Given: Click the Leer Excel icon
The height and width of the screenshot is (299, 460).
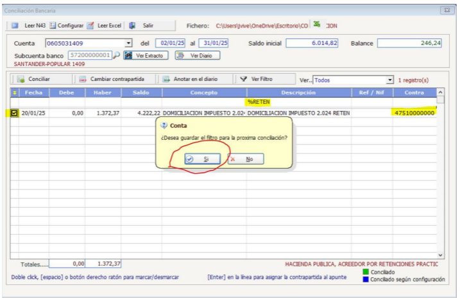Looking at the screenshot, I should (x=91, y=26).
